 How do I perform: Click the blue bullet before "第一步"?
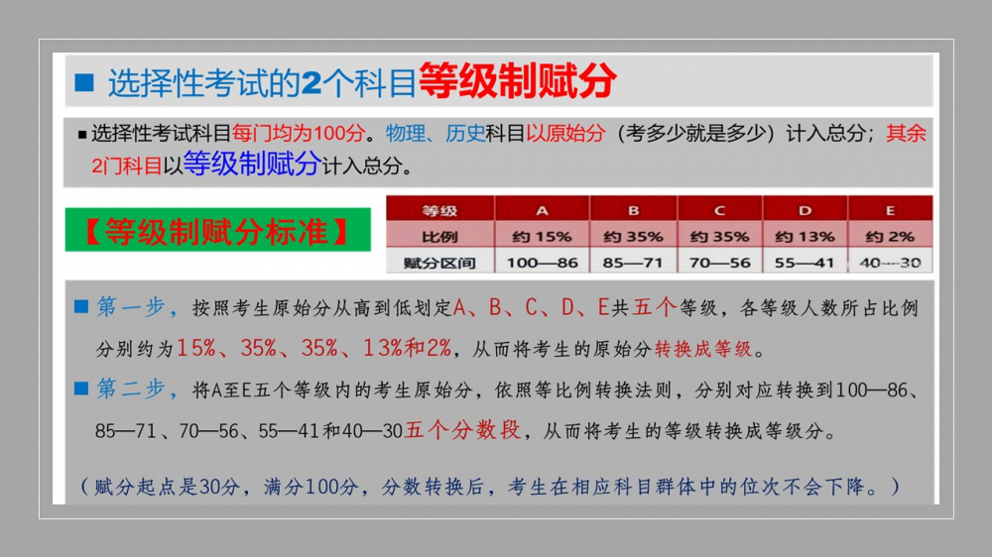tap(81, 308)
